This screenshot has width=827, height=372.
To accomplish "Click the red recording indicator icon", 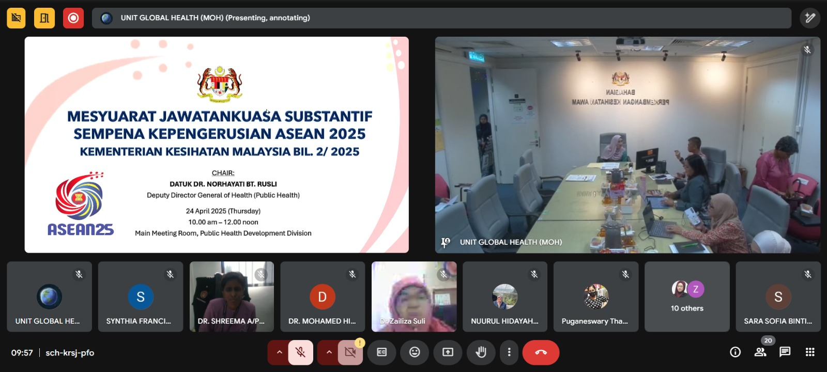I will (x=73, y=18).
